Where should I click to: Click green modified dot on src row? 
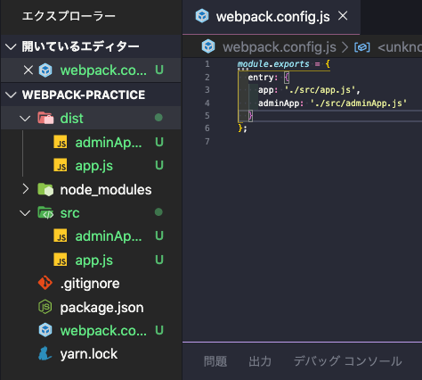pyautogui.click(x=158, y=212)
